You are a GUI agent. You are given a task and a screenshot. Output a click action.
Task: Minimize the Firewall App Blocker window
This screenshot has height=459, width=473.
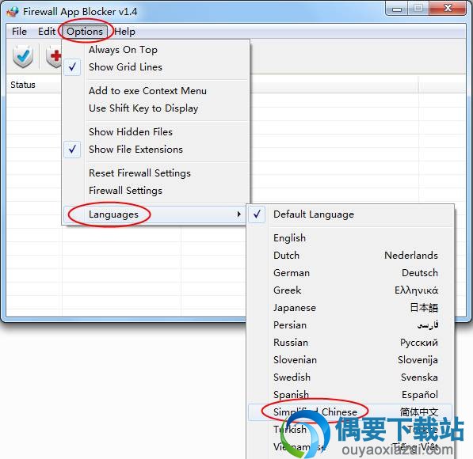pos(397,9)
